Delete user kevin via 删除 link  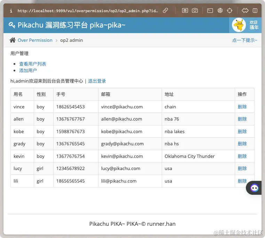pos(242,156)
